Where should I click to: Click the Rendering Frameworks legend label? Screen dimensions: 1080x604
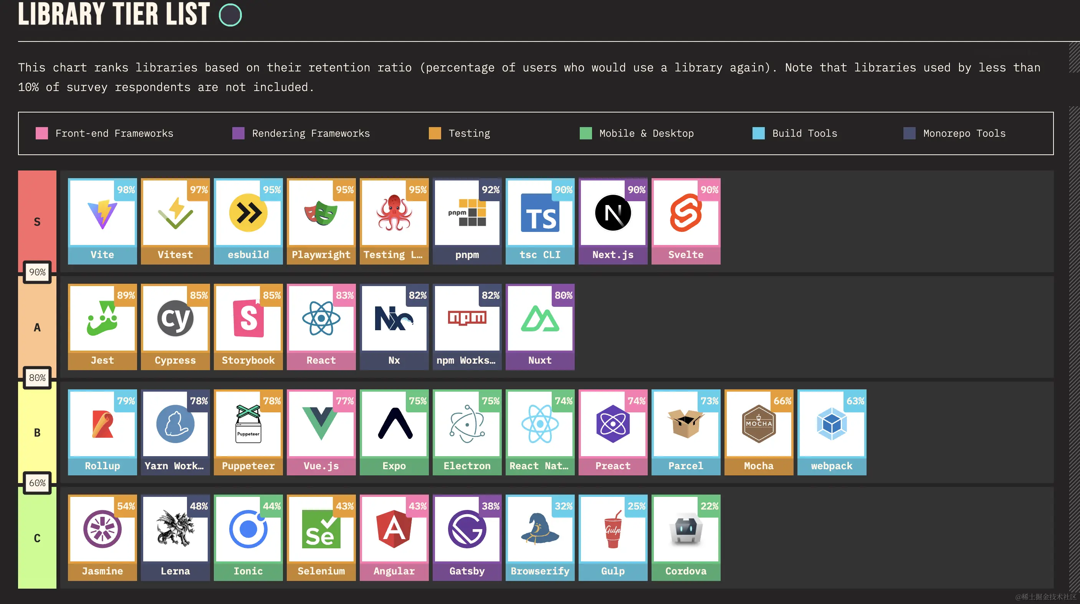pos(311,133)
